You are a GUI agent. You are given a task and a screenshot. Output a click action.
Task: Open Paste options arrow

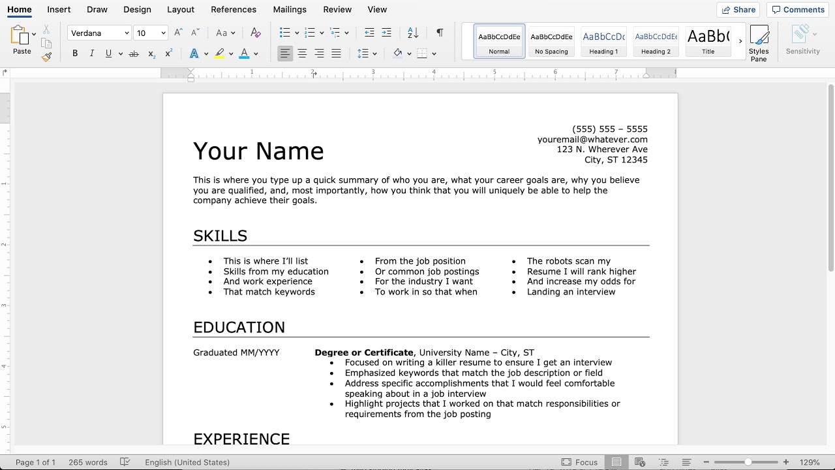click(34, 34)
